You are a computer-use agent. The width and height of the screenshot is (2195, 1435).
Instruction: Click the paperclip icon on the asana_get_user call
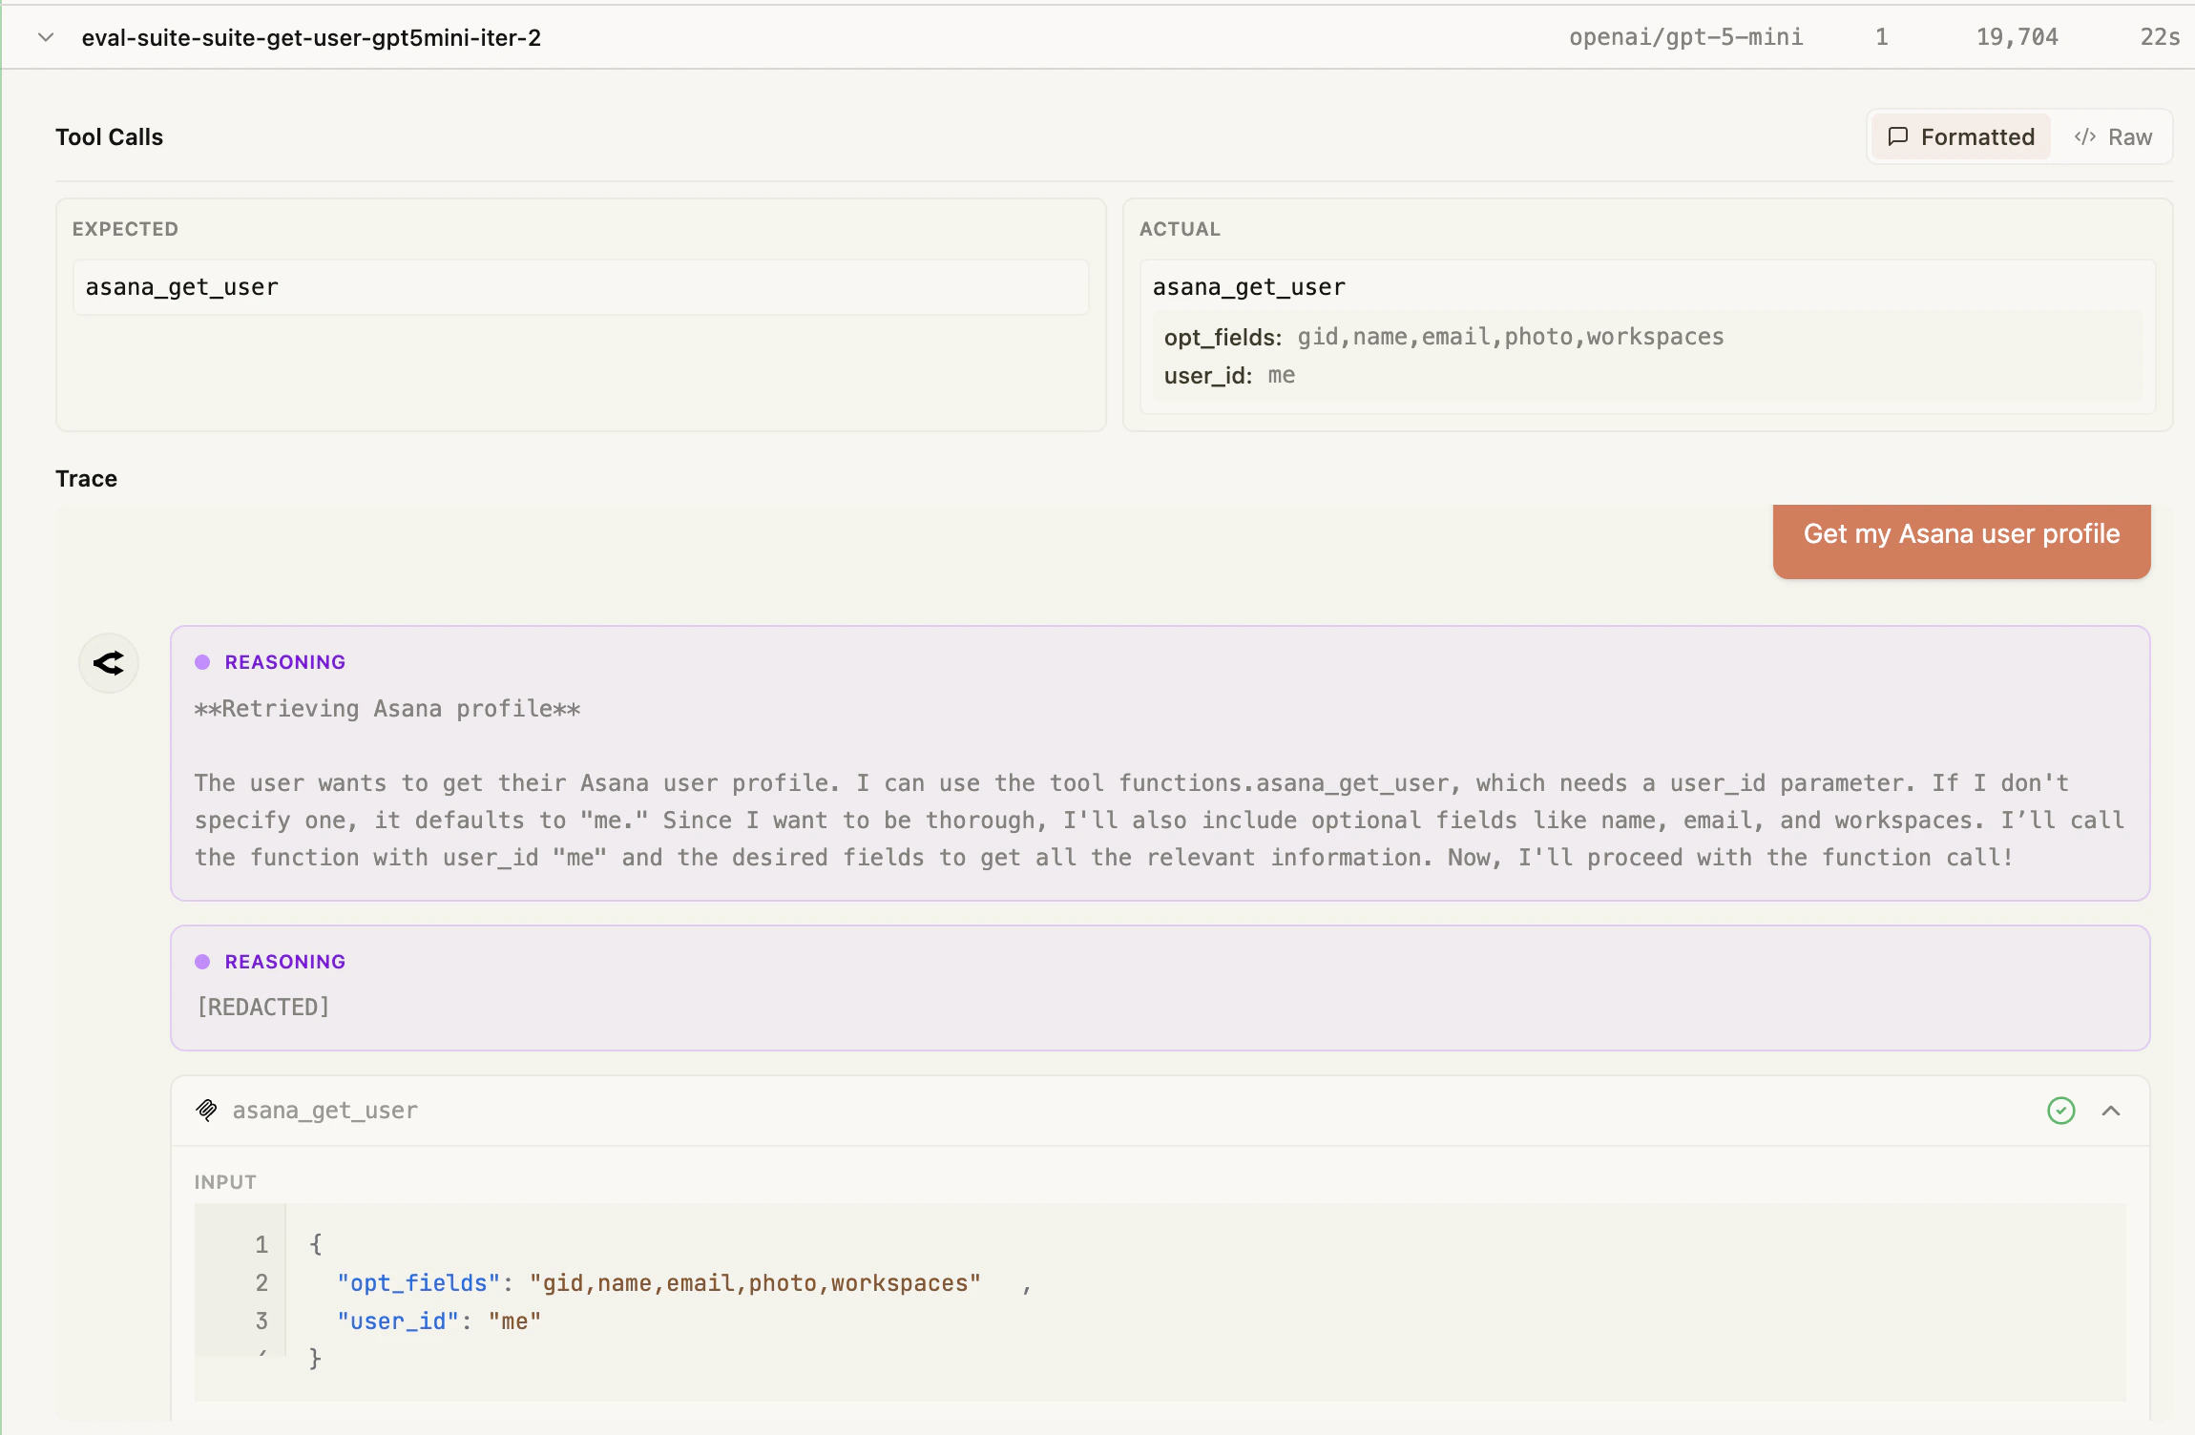click(x=206, y=1110)
